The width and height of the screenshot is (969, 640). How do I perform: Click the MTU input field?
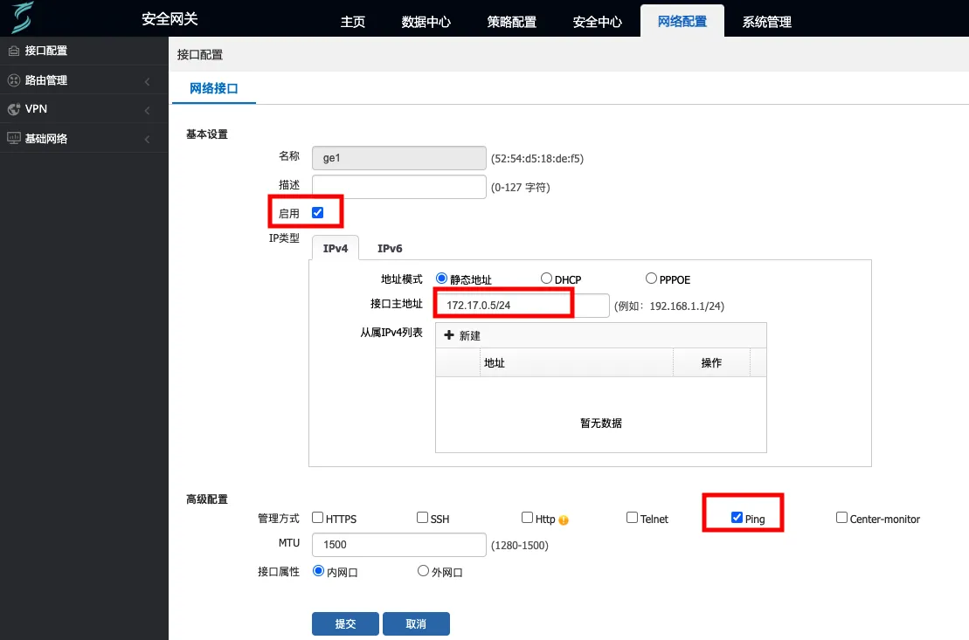click(398, 544)
